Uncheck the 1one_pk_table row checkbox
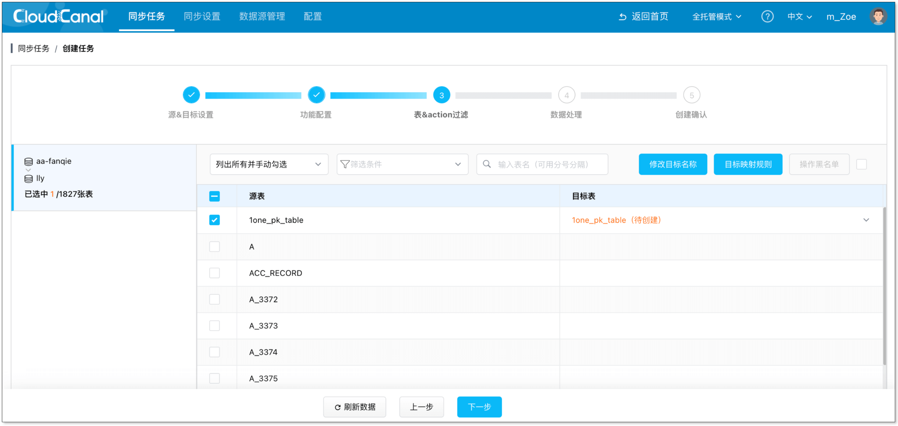This screenshot has width=898, height=426. [214, 220]
